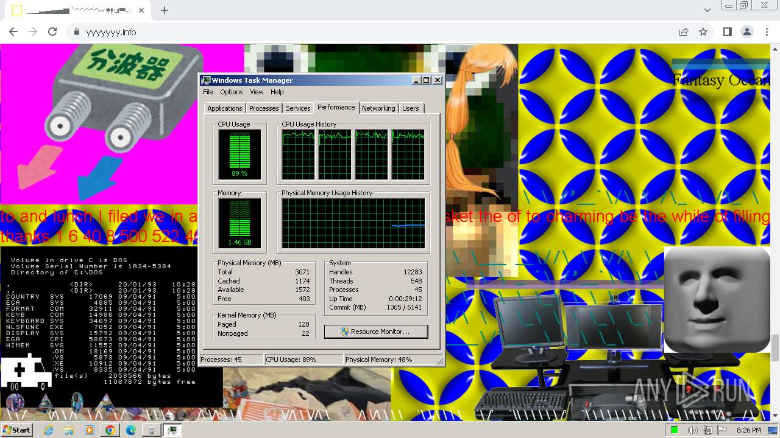Reload the yyyyyyy.info page

tap(52, 32)
